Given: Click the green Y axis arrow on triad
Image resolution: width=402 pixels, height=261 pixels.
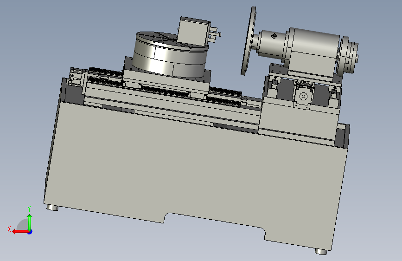Looking at the screenshot, I should [30, 222].
